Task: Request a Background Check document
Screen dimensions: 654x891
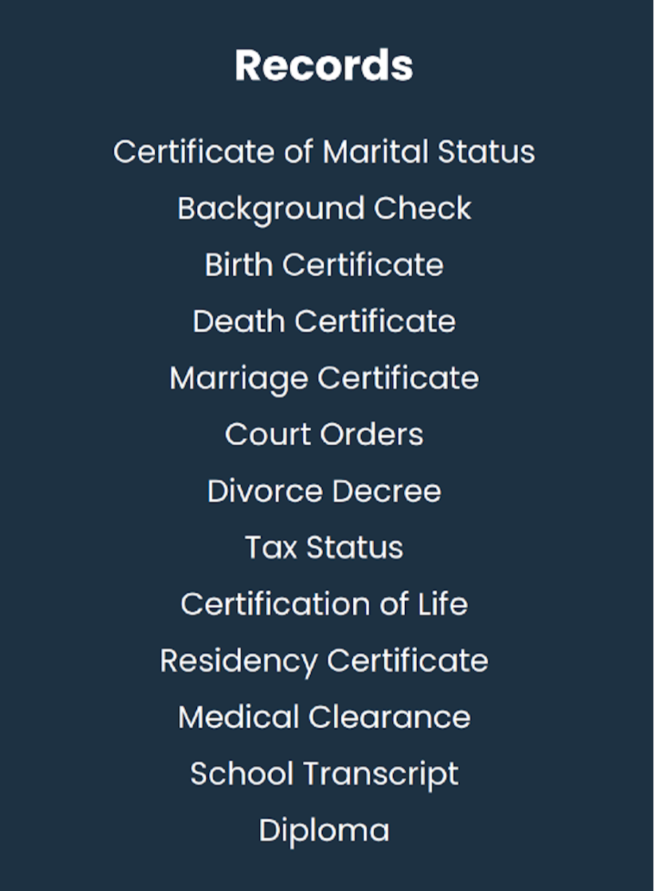Action: tap(324, 208)
